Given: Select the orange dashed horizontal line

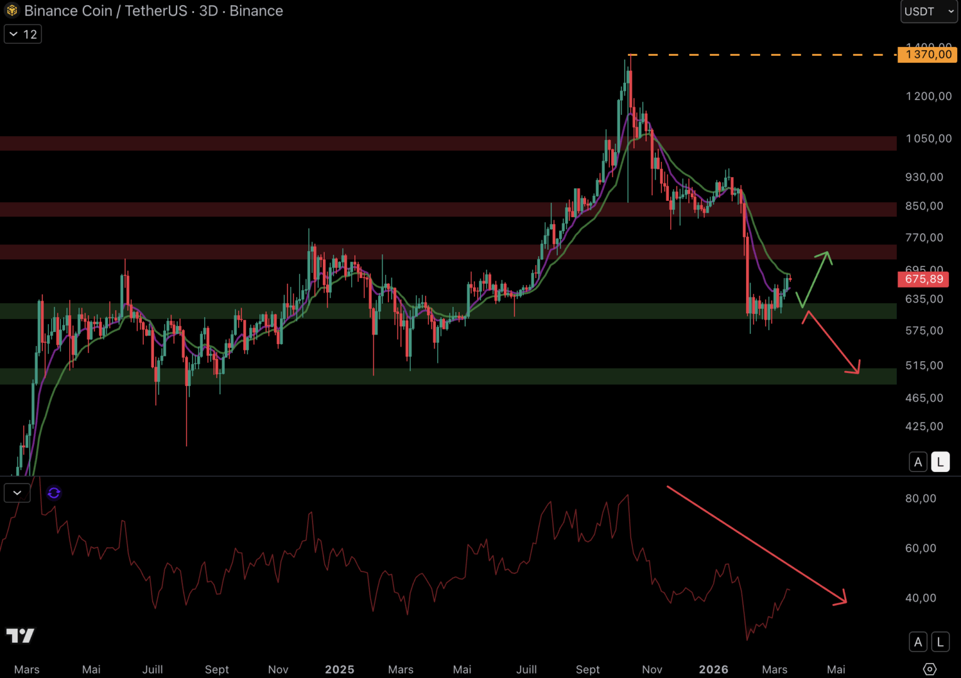Looking at the screenshot, I should coord(754,55).
